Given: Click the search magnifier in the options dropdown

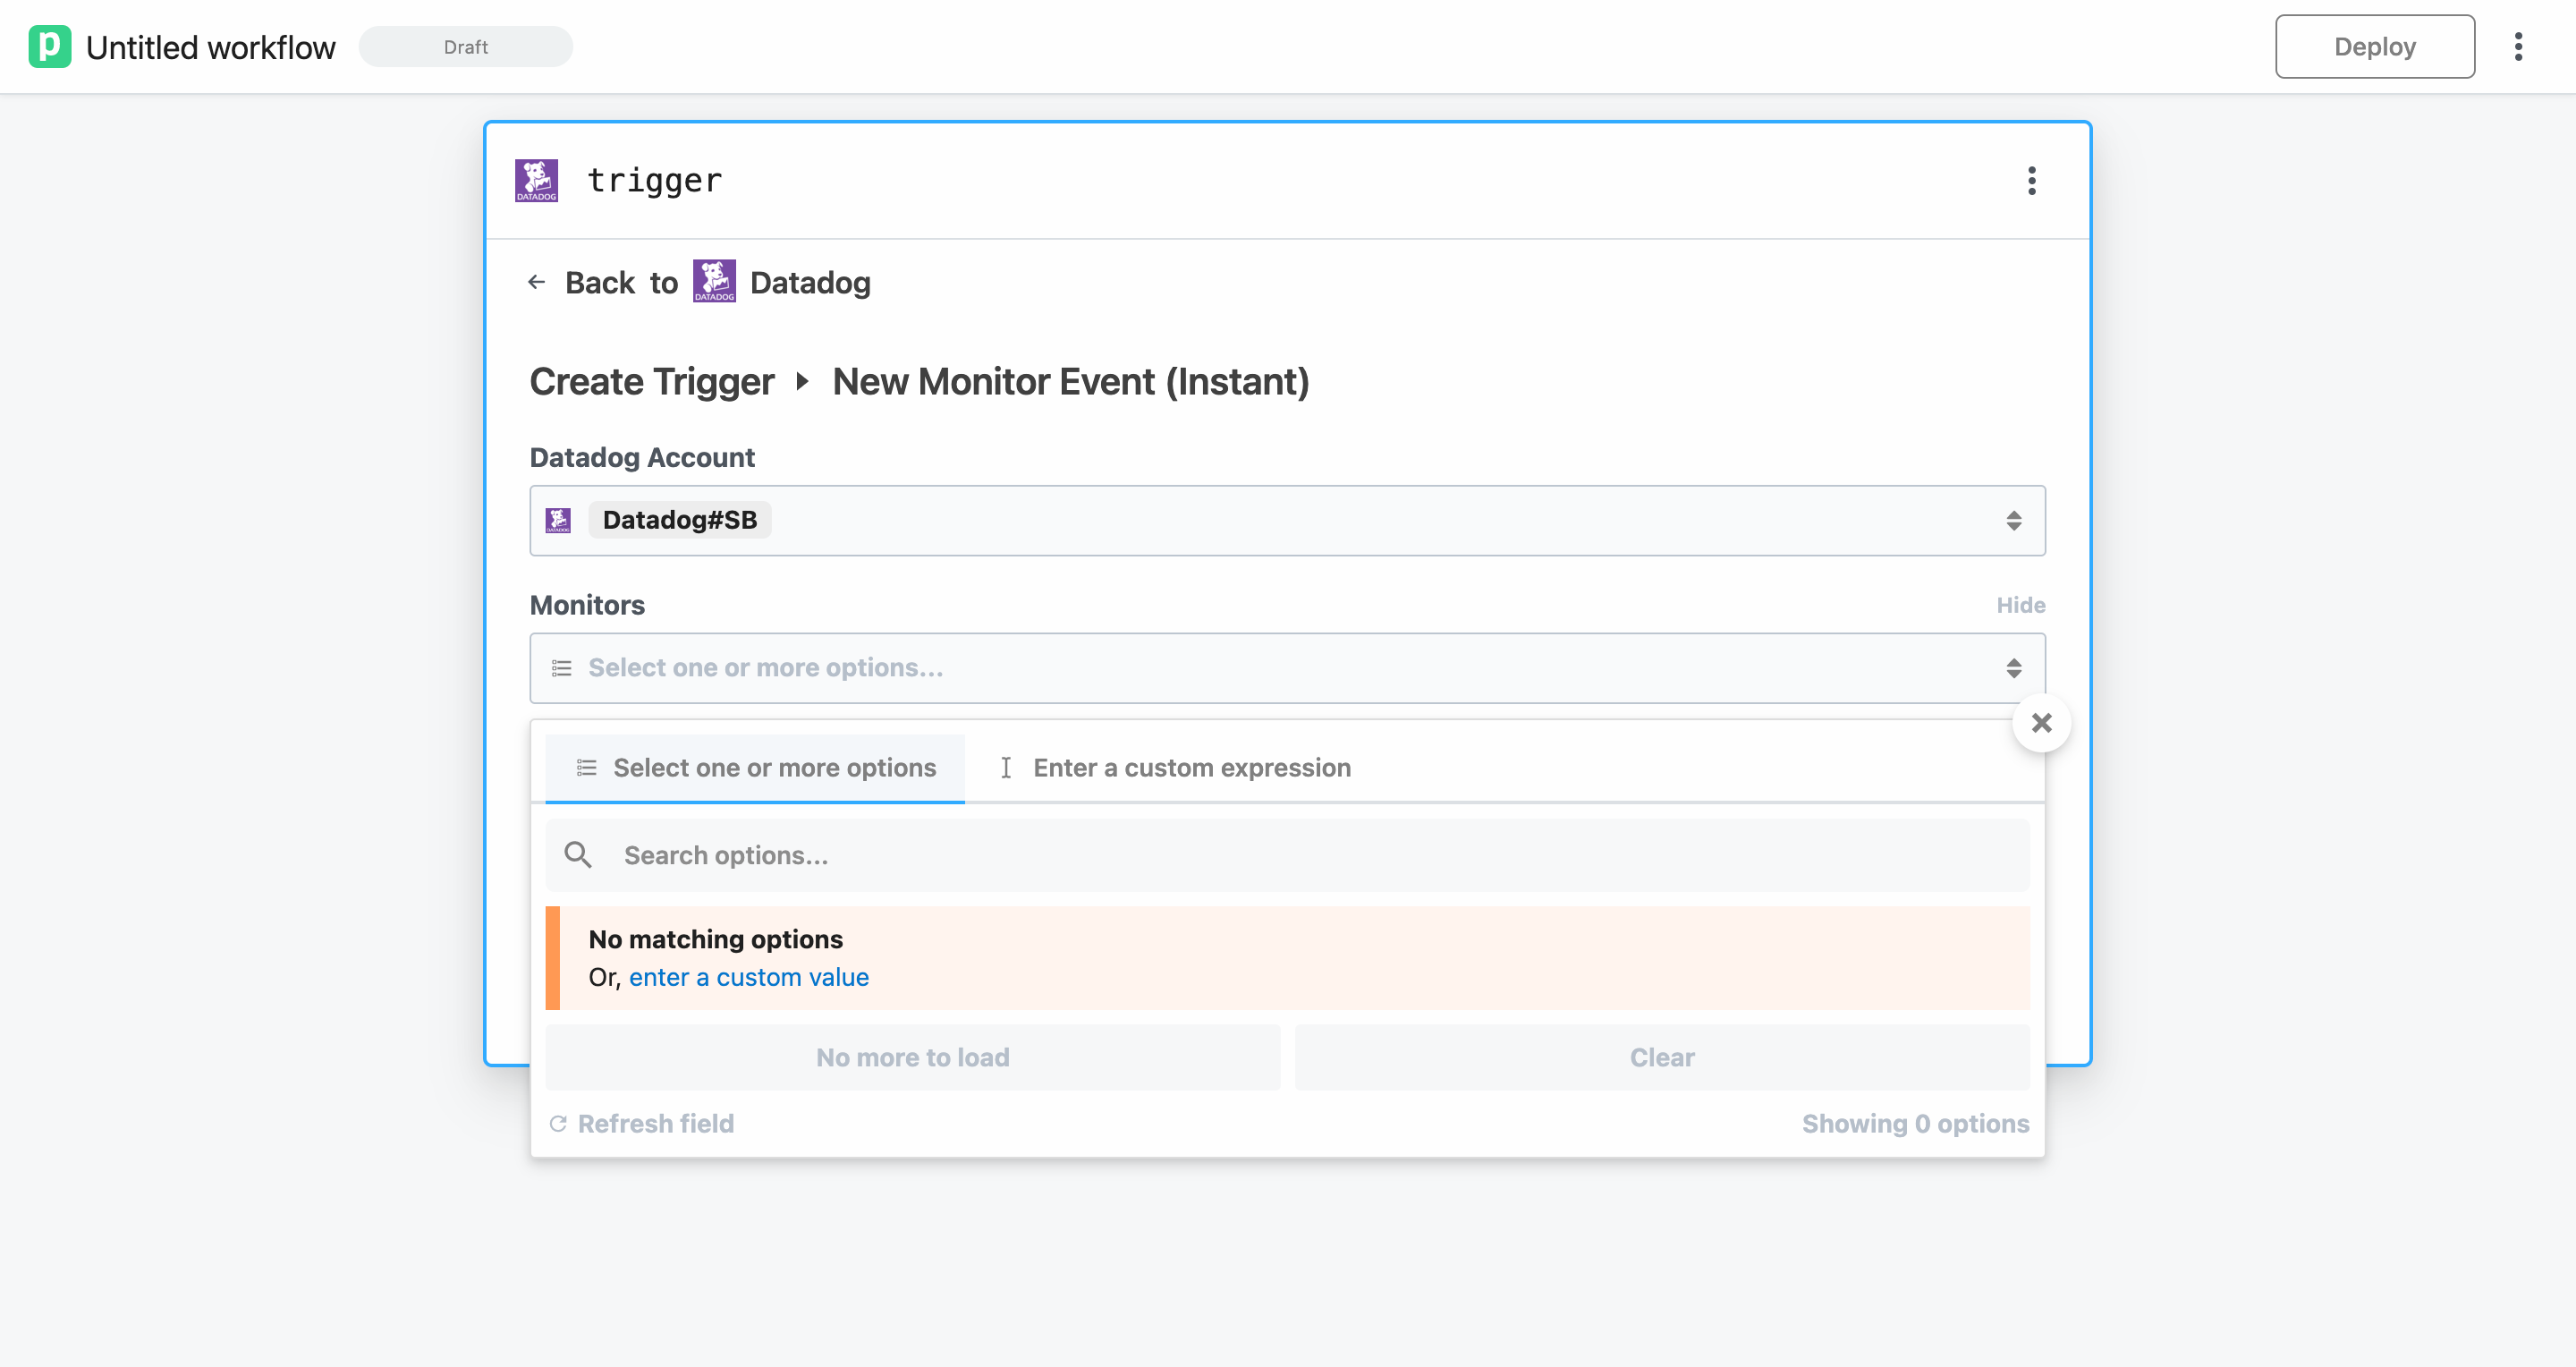Looking at the screenshot, I should coord(578,855).
